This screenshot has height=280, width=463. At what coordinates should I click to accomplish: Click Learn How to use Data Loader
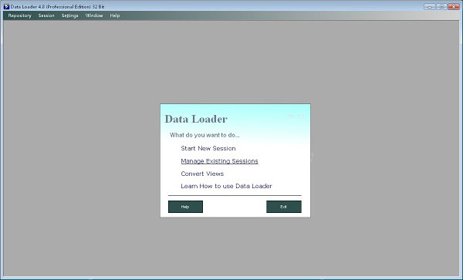226,186
